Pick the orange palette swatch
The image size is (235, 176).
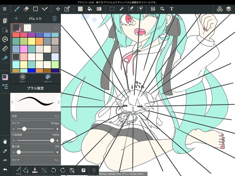click(x=39, y=41)
